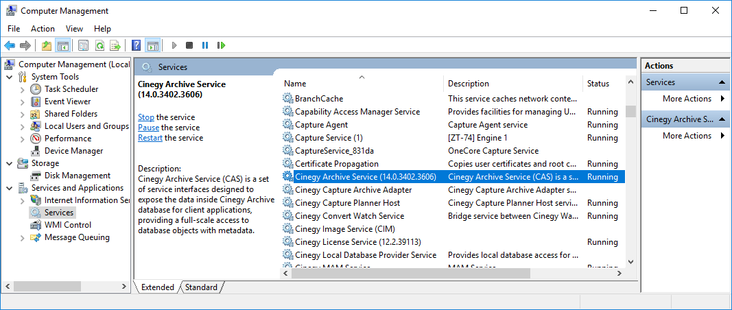Expand the Shared Folders node
This screenshot has width=732, height=310.
(23, 114)
